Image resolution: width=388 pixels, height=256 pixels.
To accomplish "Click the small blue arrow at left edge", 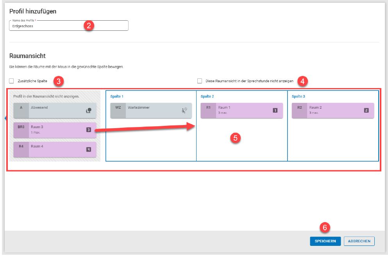I will click(6, 118).
